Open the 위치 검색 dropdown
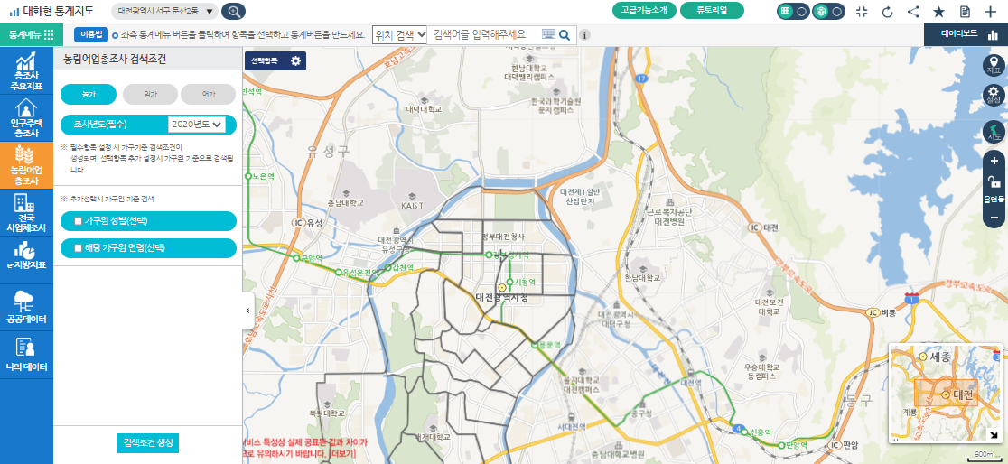This screenshot has height=464, width=1008. pyautogui.click(x=398, y=34)
